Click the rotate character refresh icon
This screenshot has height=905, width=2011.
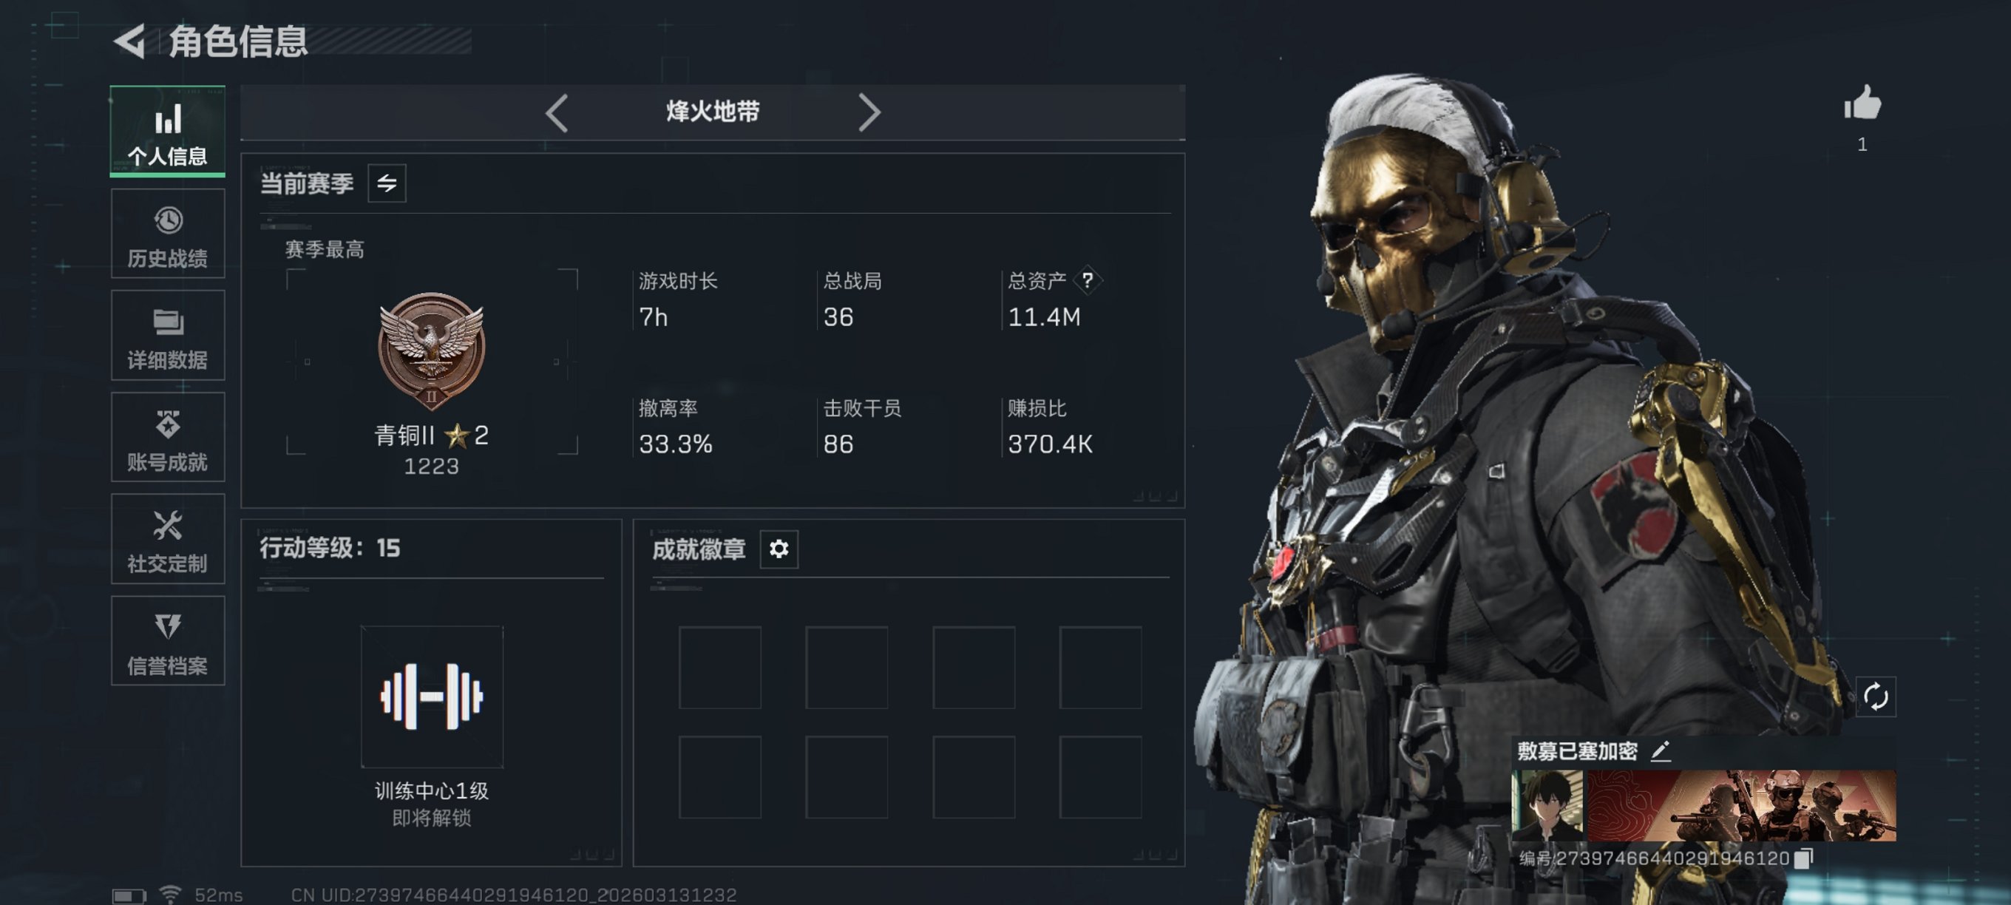(x=1875, y=696)
